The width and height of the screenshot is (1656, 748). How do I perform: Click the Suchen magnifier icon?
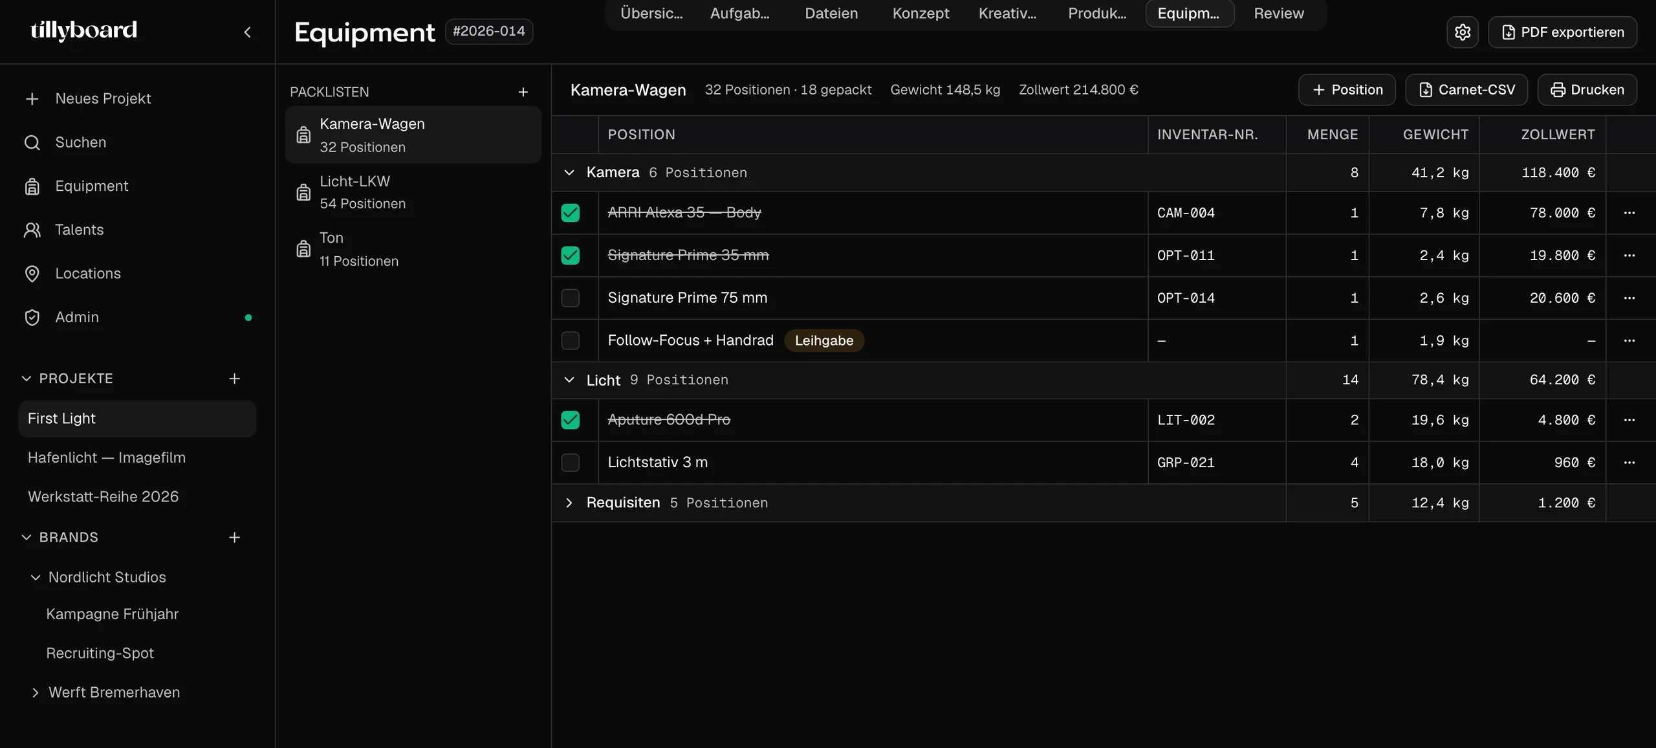click(32, 142)
